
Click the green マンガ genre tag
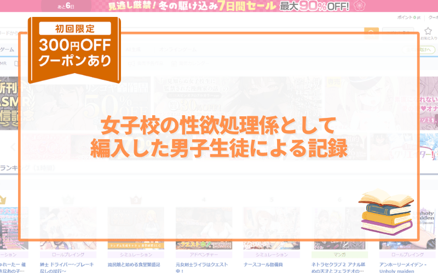[339, 254]
